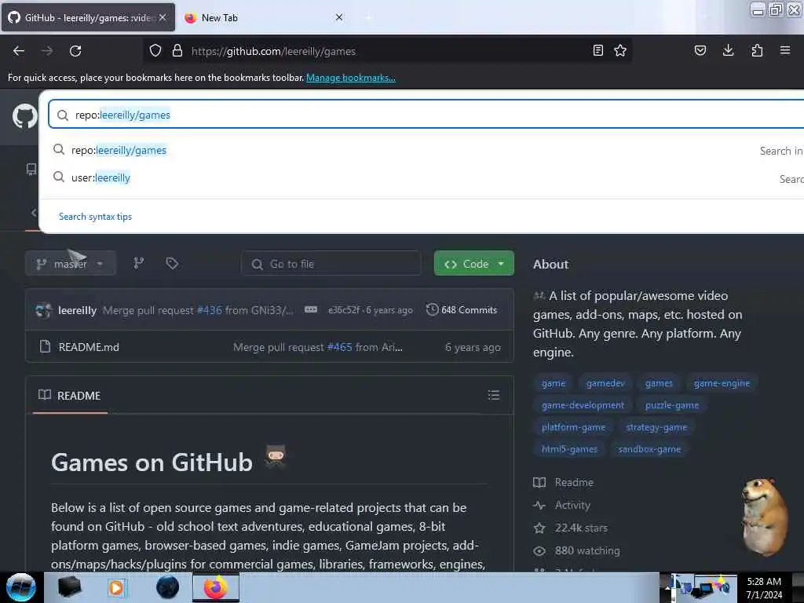This screenshot has width=804, height=603.
Task: Open the Downloads arrow icon
Action: (728, 51)
